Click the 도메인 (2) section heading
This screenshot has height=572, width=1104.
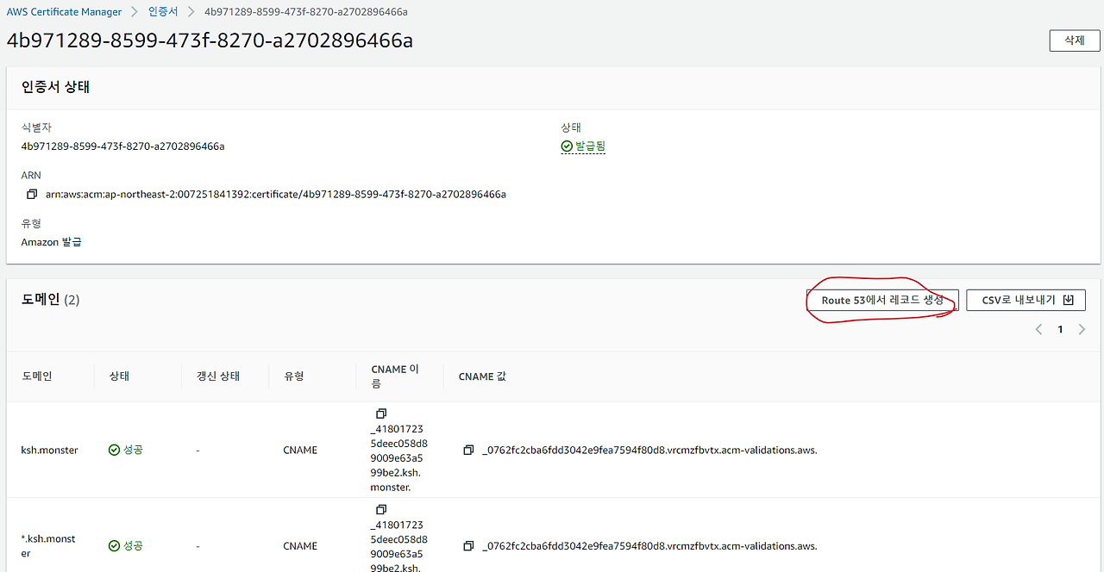tap(50, 300)
